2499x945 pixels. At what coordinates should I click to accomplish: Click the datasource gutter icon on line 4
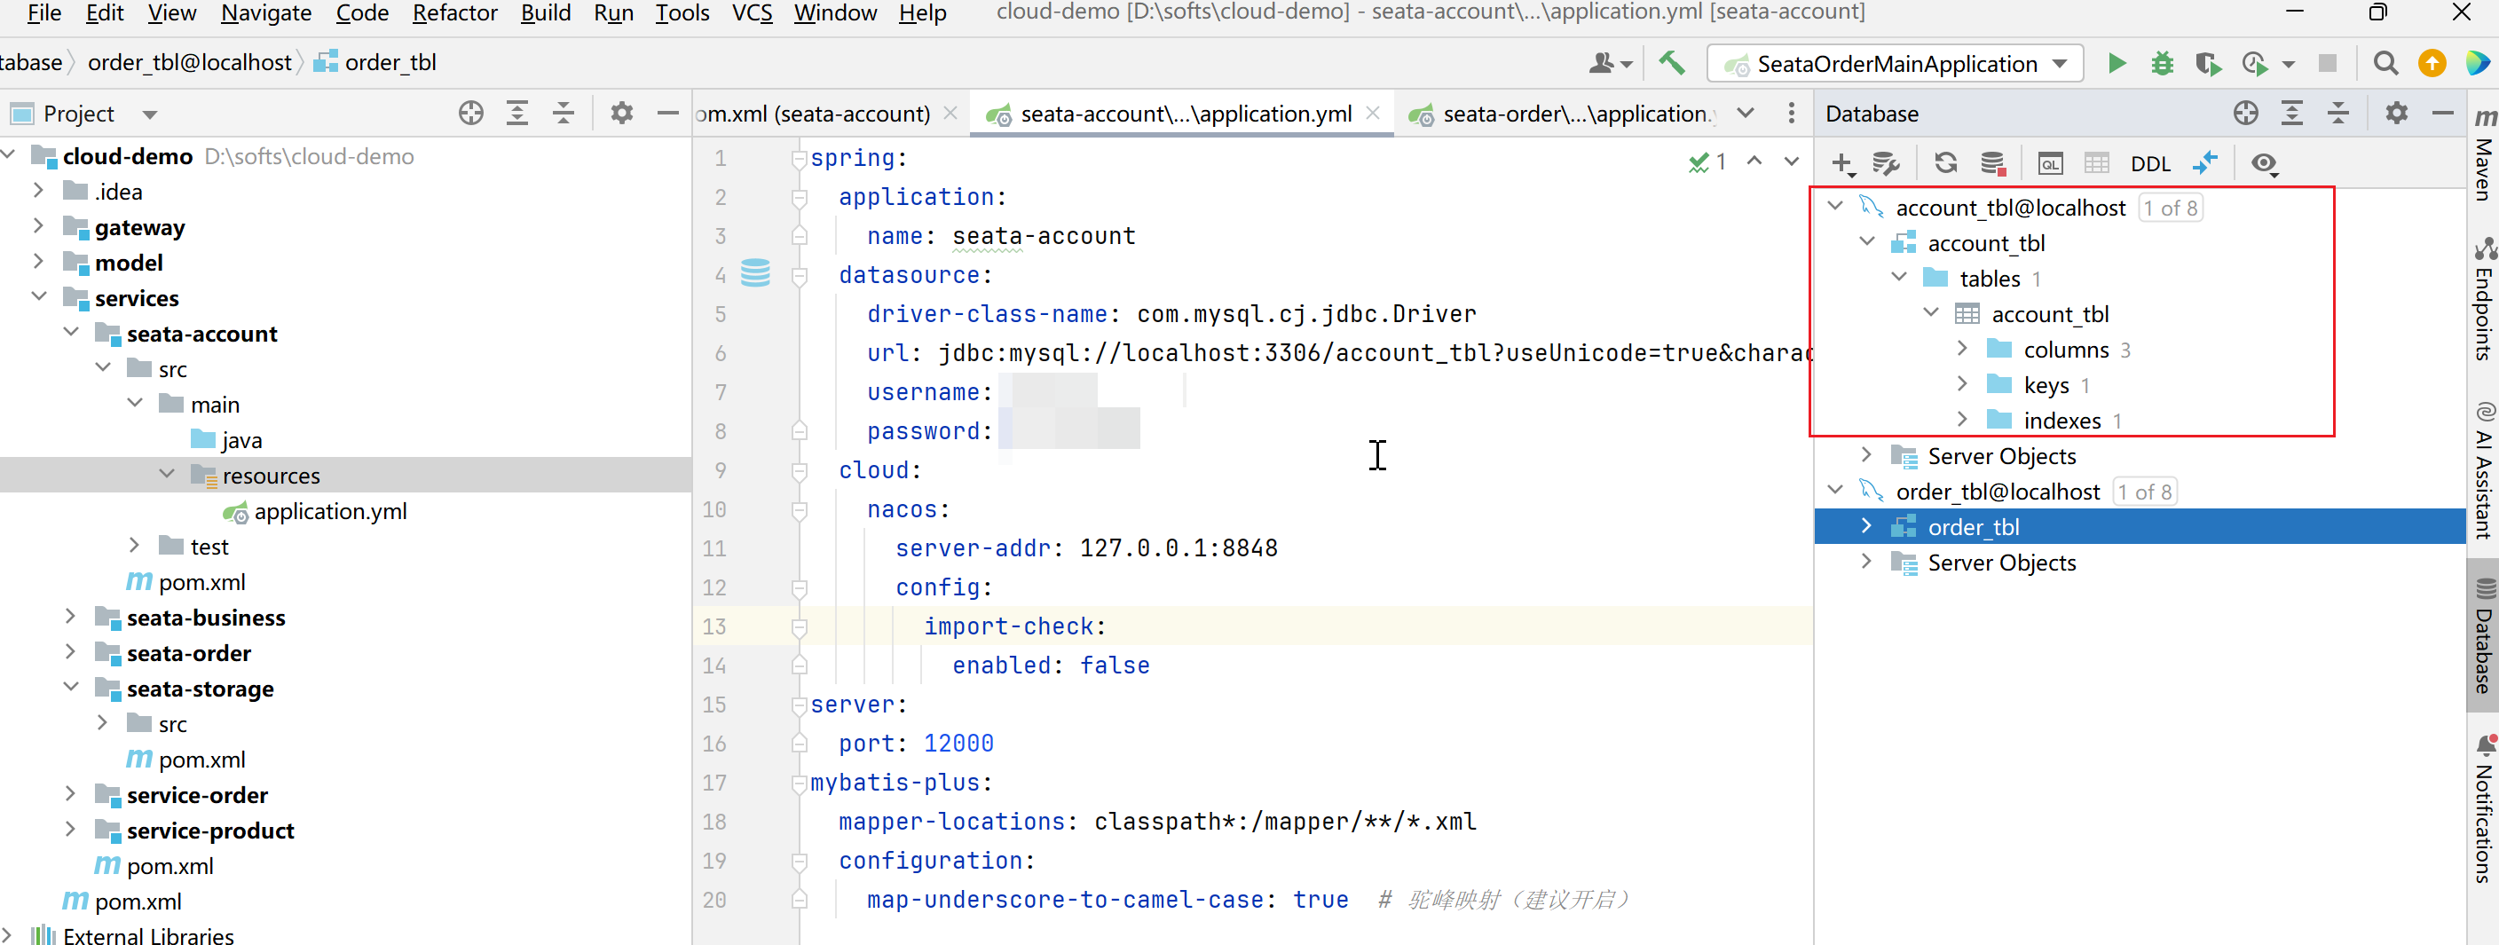[x=756, y=273]
